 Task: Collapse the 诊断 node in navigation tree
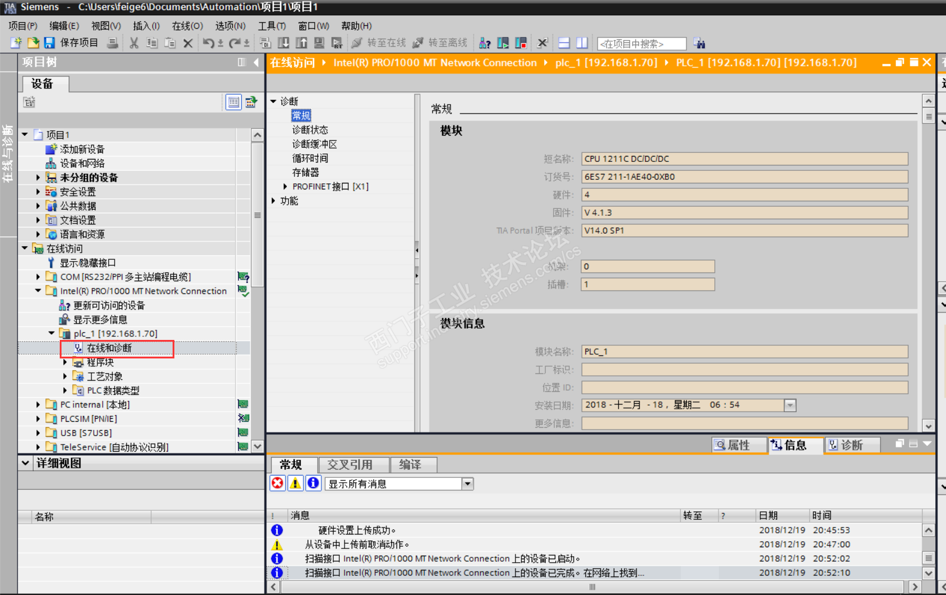(x=273, y=101)
